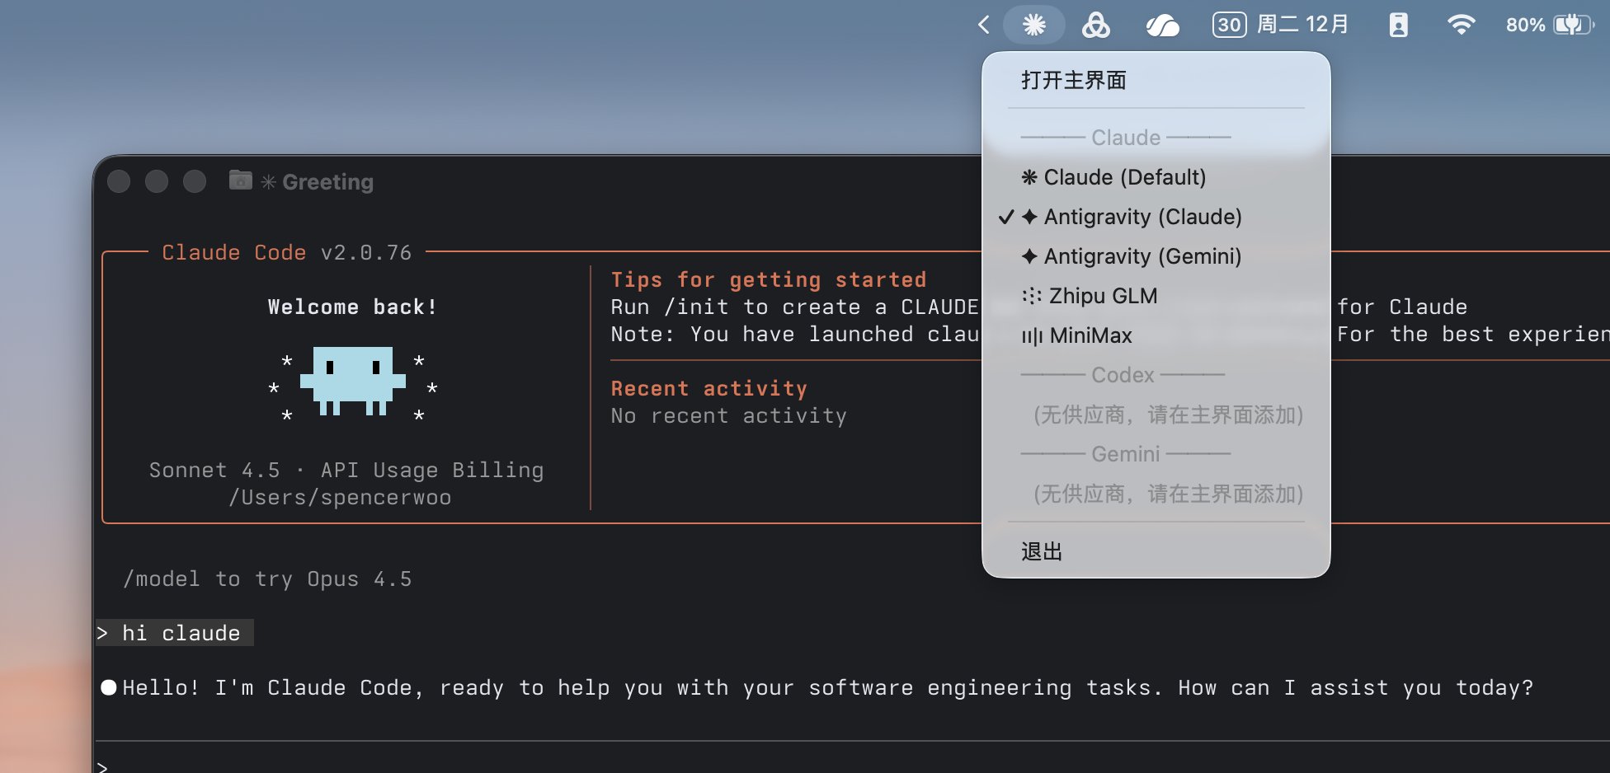Choose Zhipu GLM provider
1610x773 pixels.
pyautogui.click(x=1103, y=296)
